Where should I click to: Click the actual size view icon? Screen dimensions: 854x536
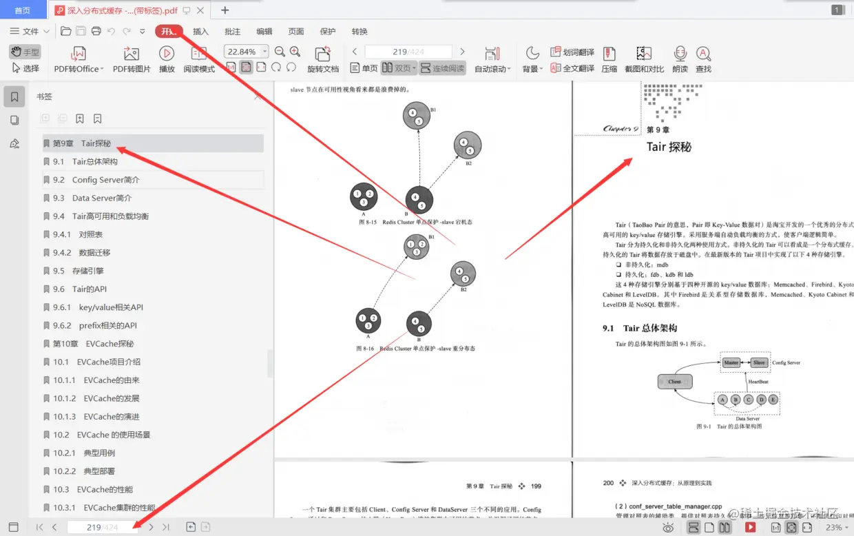pos(231,68)
